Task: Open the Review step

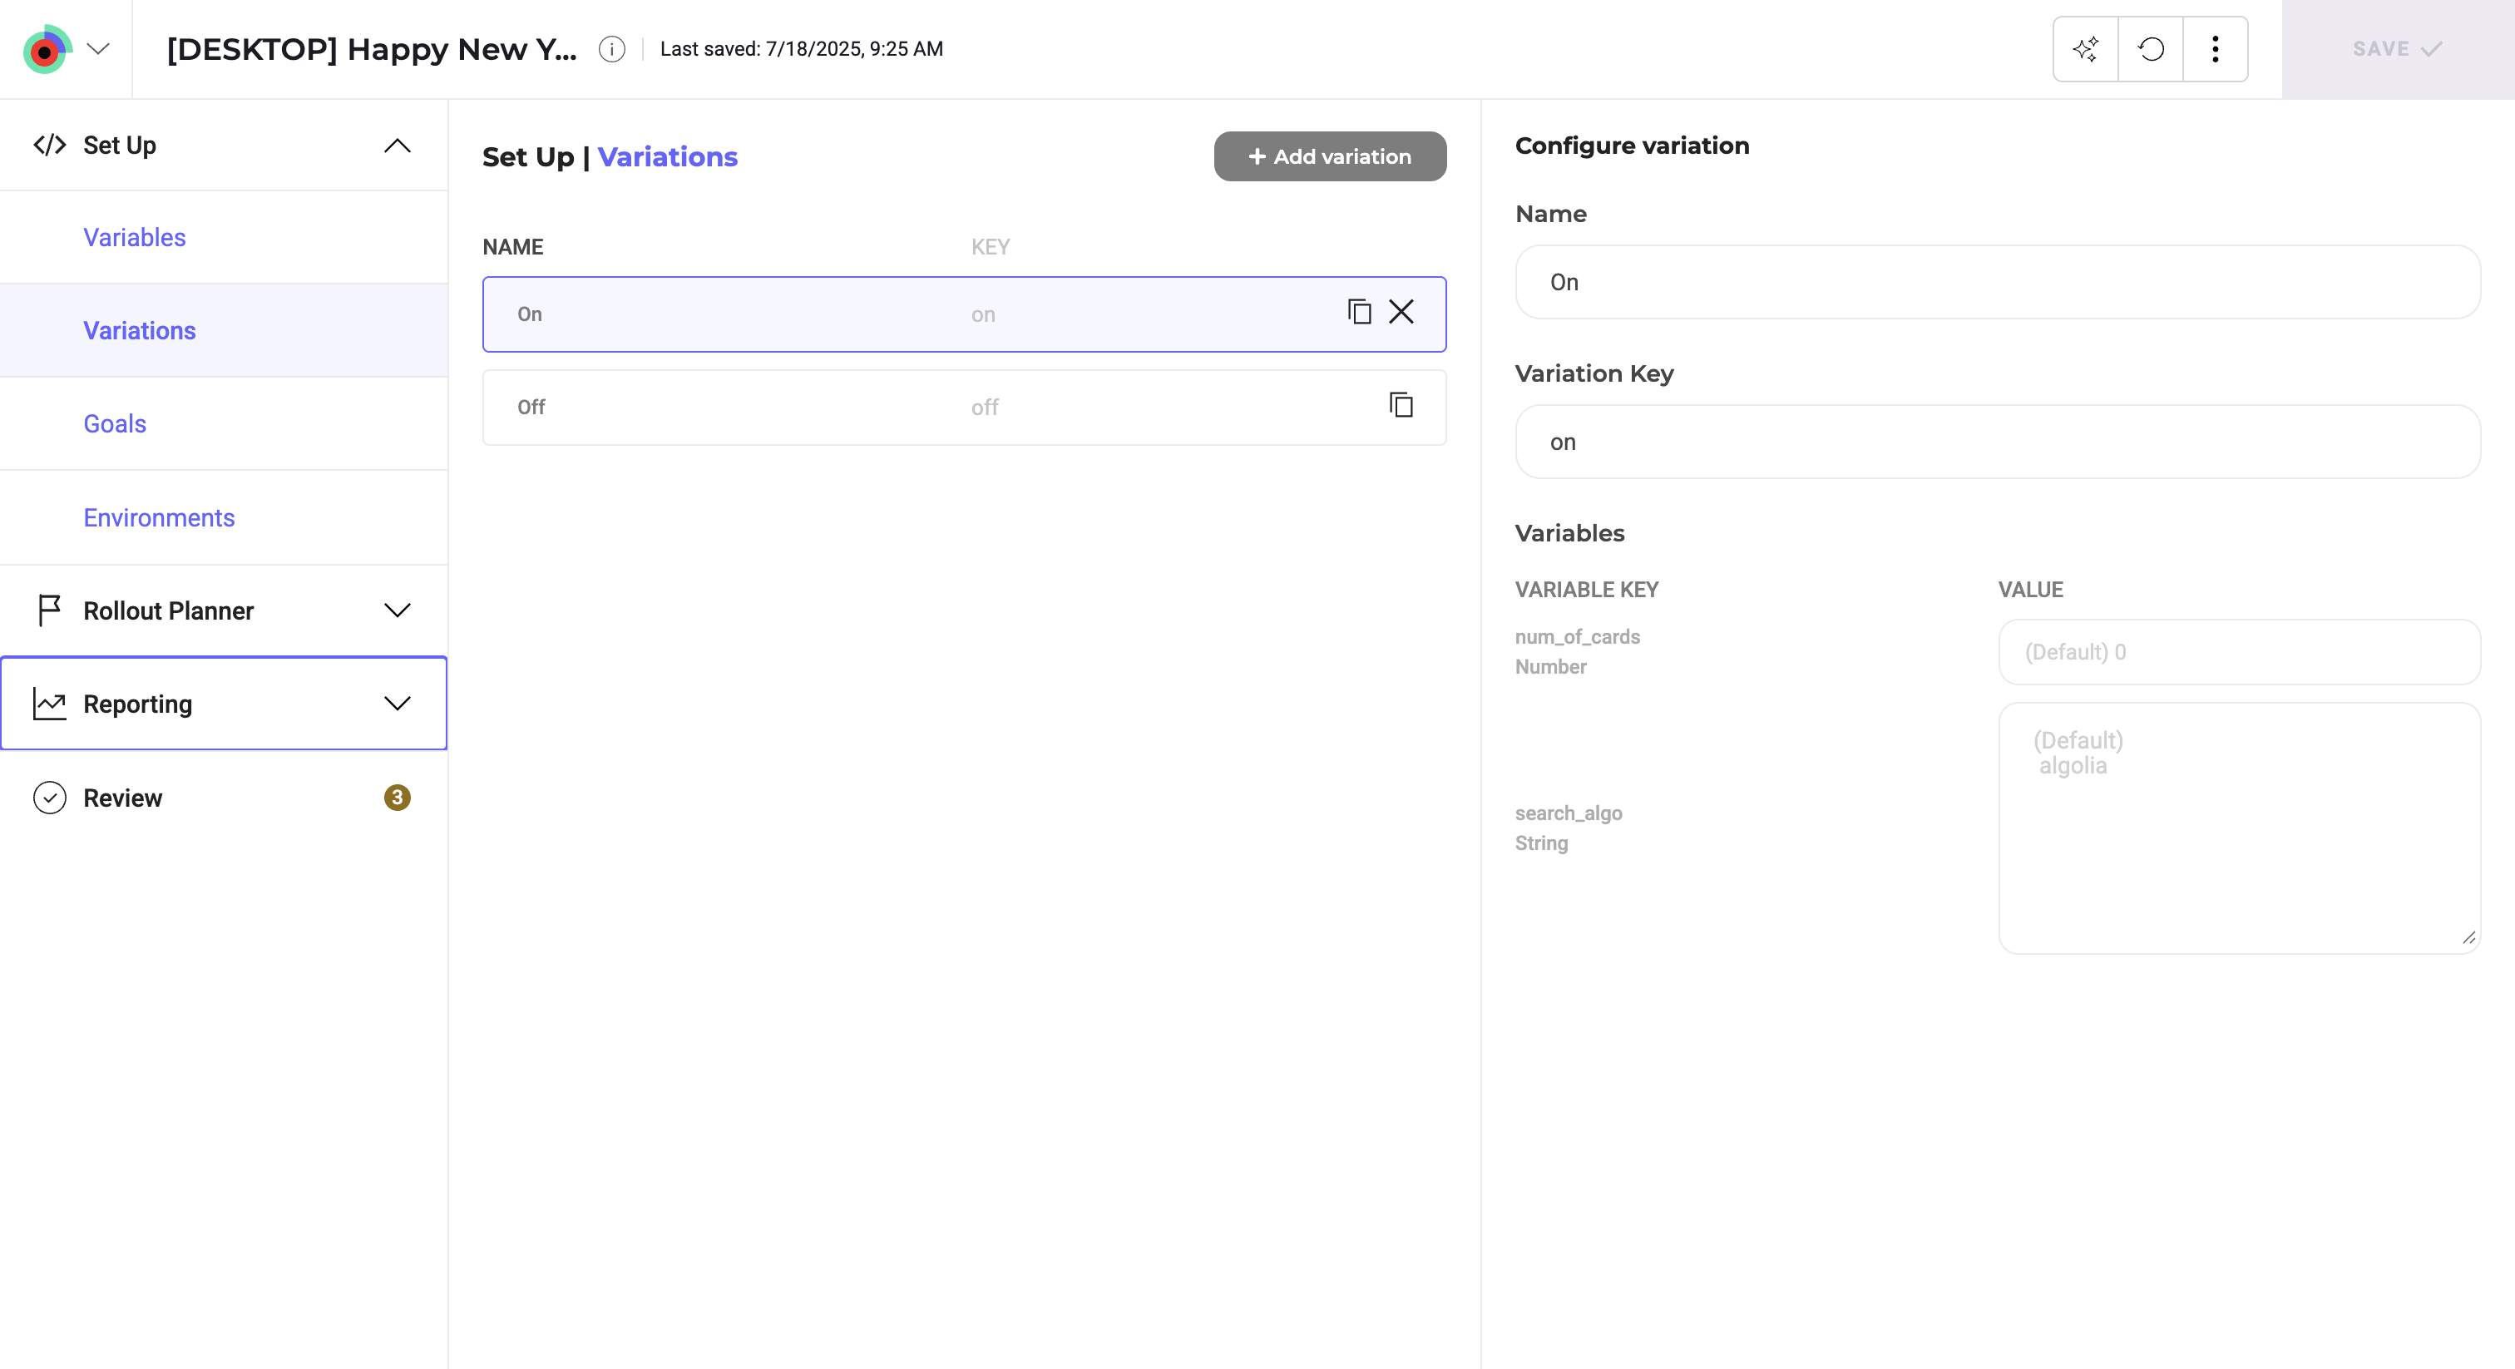Action: click(122, 798)
